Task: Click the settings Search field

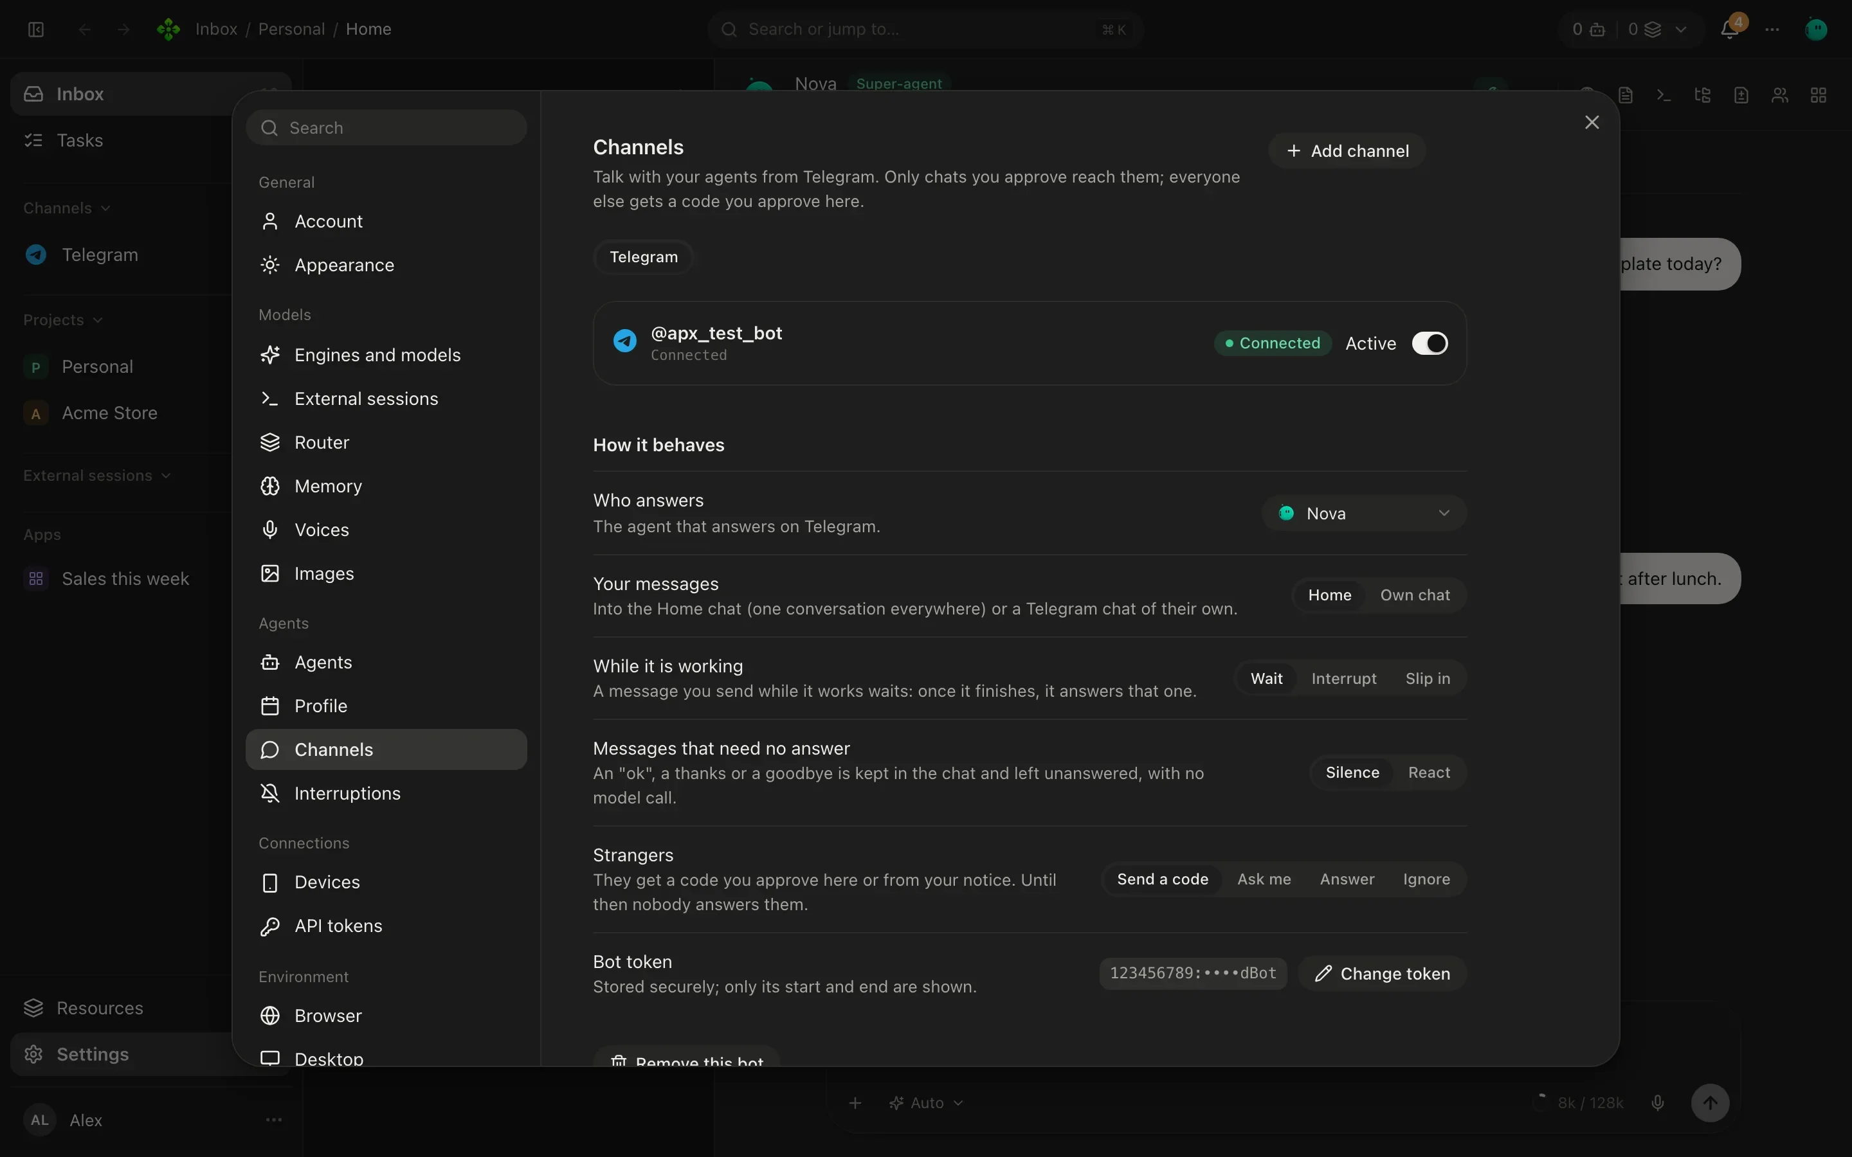Action: [386, 128]
